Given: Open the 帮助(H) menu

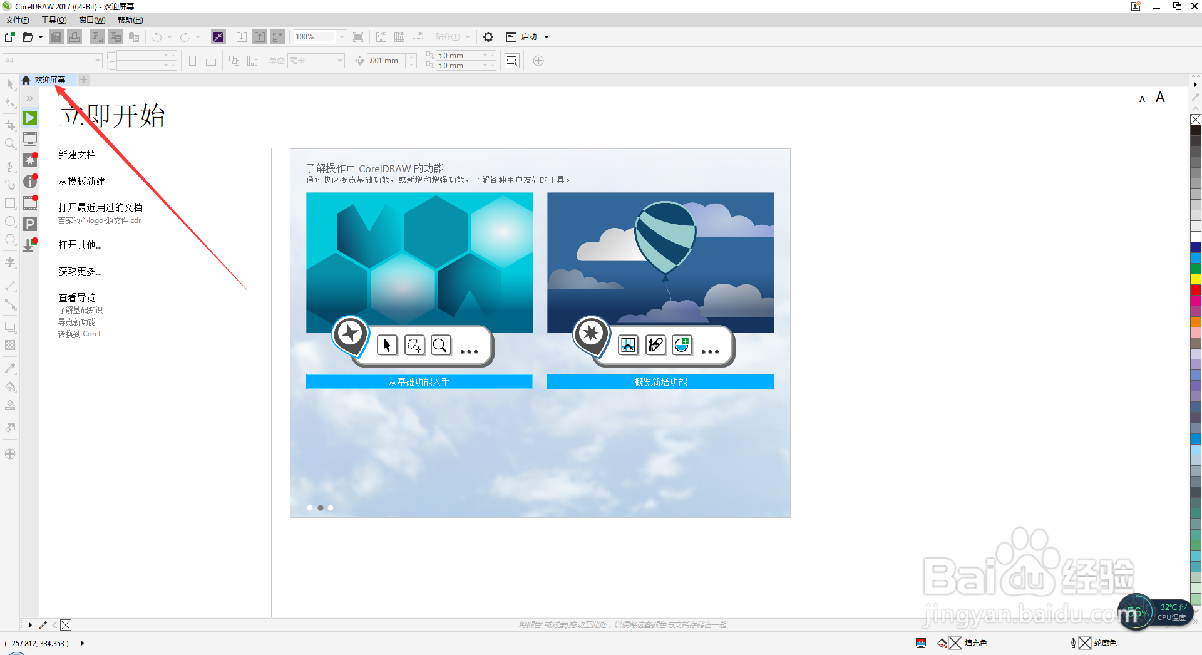Looking at the screenshot, I should (x=130, y=20).
